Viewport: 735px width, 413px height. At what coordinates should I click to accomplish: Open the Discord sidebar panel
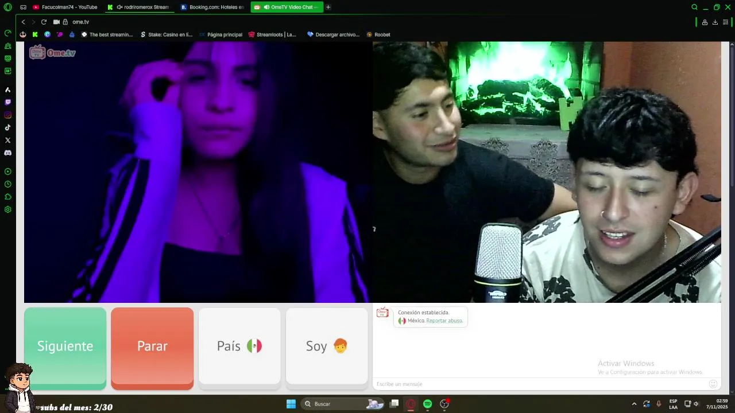[7, 153]
